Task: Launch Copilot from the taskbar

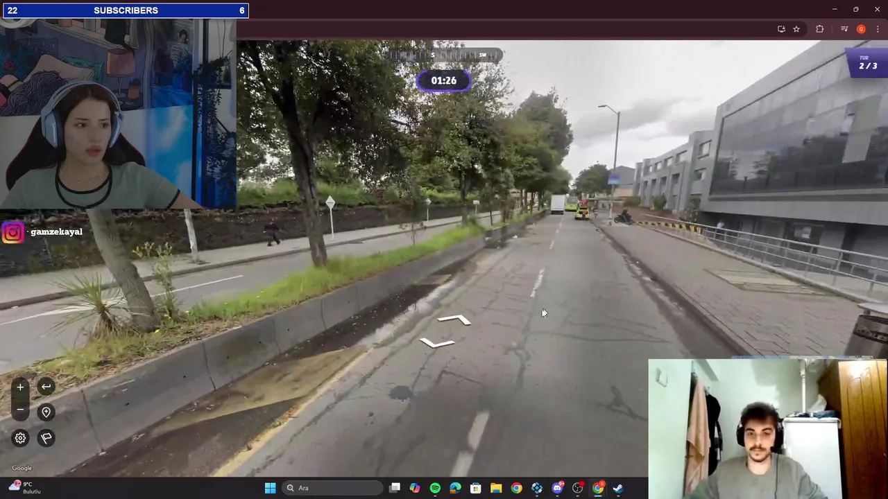Action: (x=415, y=488)
